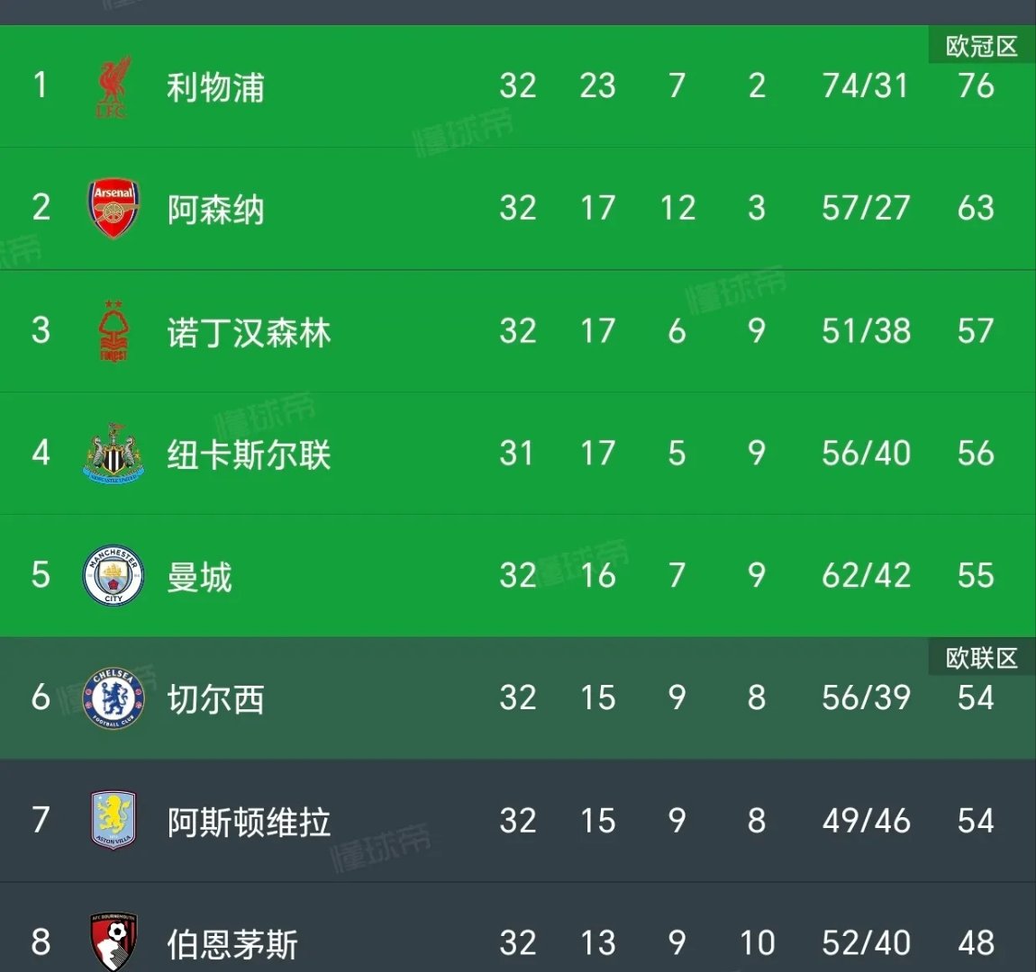1036x972 pixels.
Task: Click Liverpool's 76 points value
Action: tap(976, 86)
